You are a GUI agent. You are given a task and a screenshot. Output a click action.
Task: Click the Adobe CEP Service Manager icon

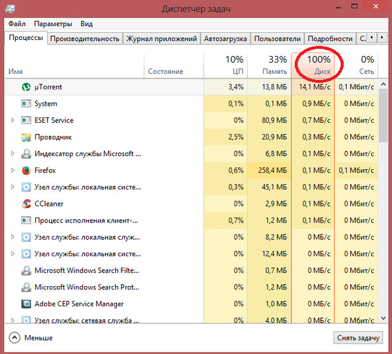[26, 304]
